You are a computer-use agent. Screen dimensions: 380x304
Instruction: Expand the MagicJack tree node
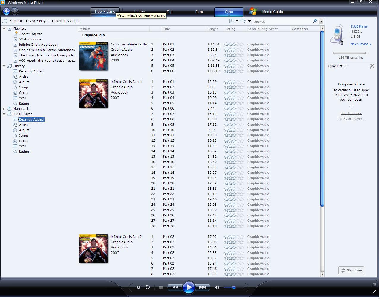click(x=4, y=109)
